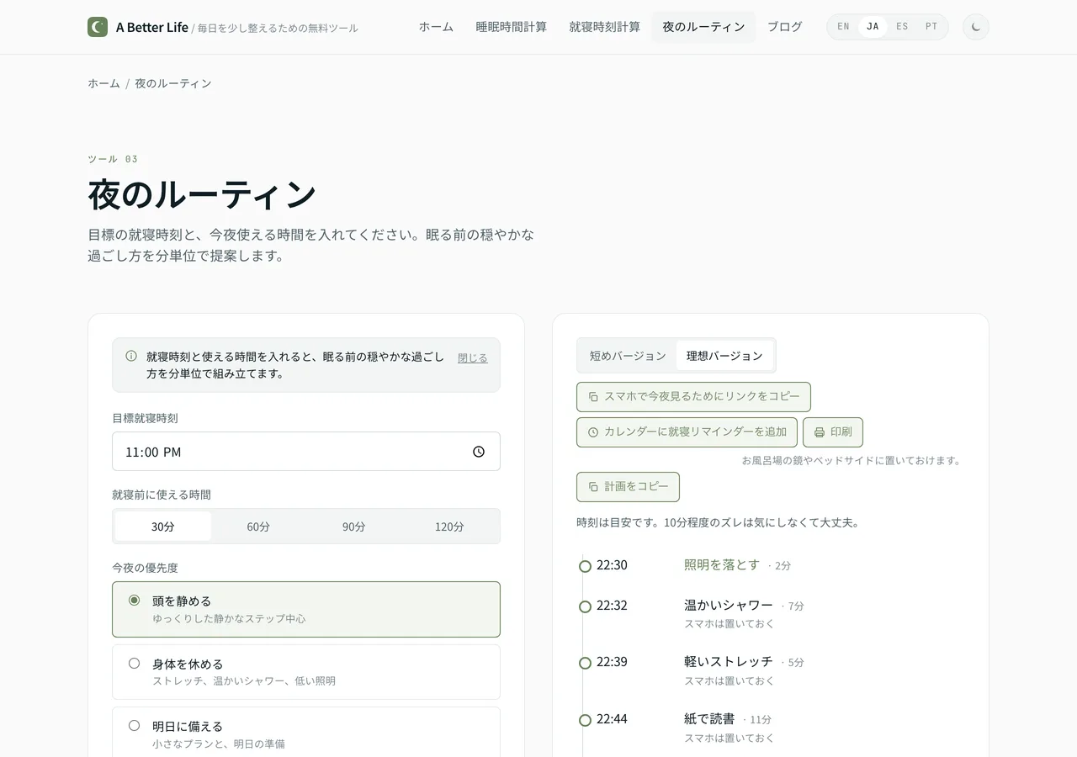
Task: Open the clock picker in the bedtime field
Action: pos(479,452)
